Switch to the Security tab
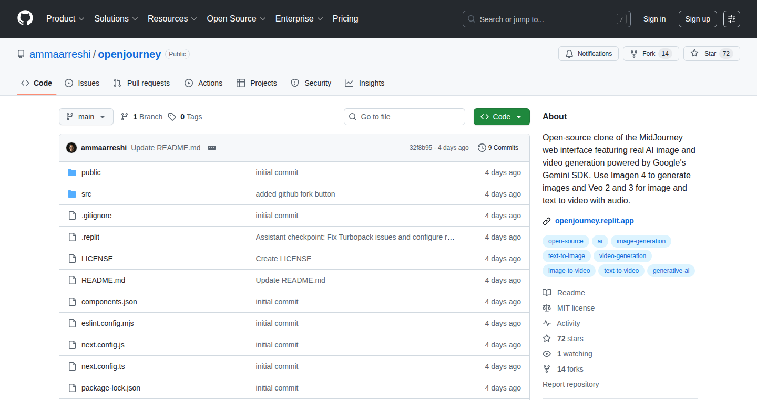The height and width of the screenshot is (400, 757). pyautogui.click(x=311, y=83)
